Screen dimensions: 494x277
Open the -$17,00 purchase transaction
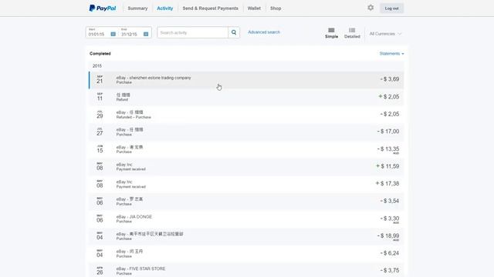246,132
